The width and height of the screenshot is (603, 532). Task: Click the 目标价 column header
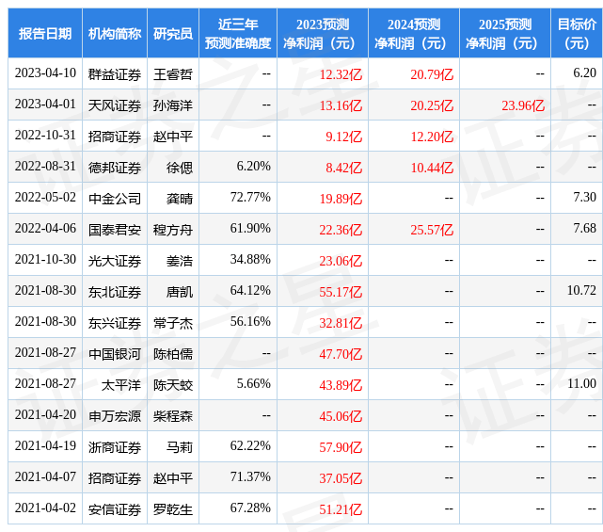point(577,33)
